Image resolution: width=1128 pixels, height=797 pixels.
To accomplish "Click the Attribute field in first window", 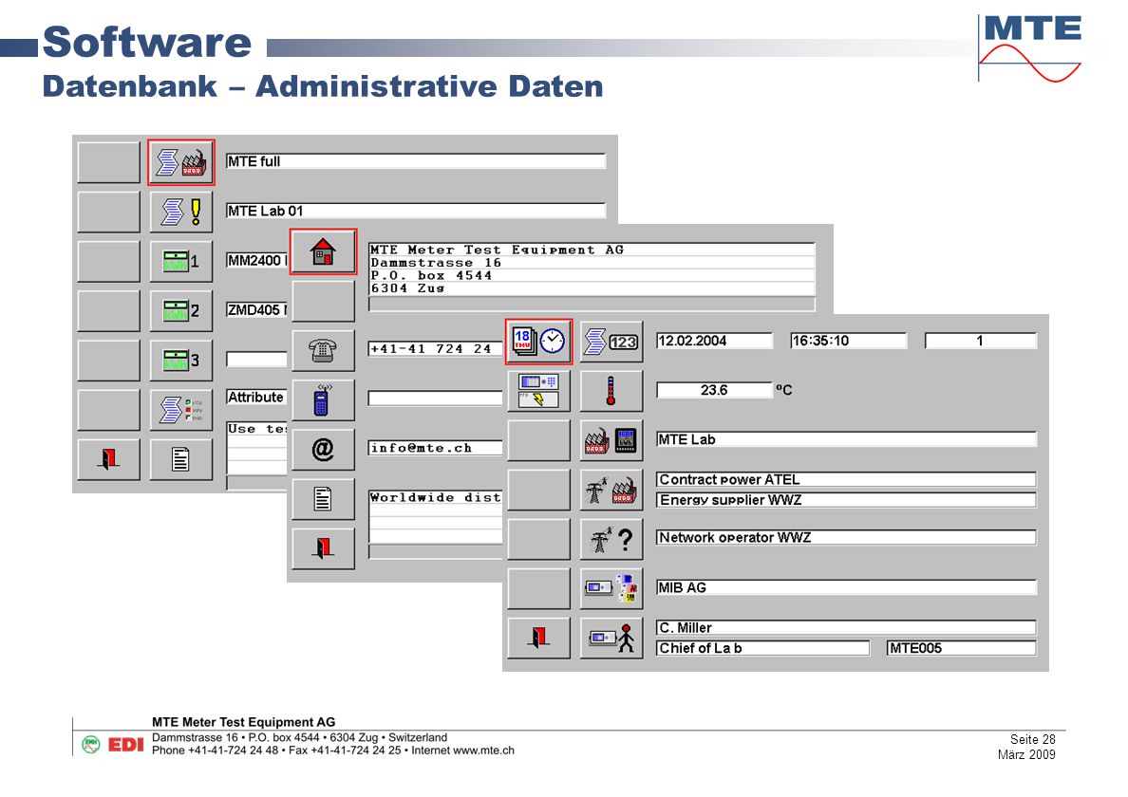I will (256, 398).
